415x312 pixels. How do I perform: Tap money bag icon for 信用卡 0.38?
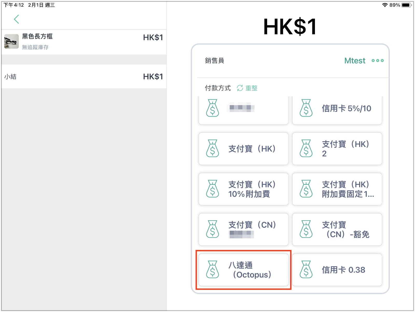(306, 269)
